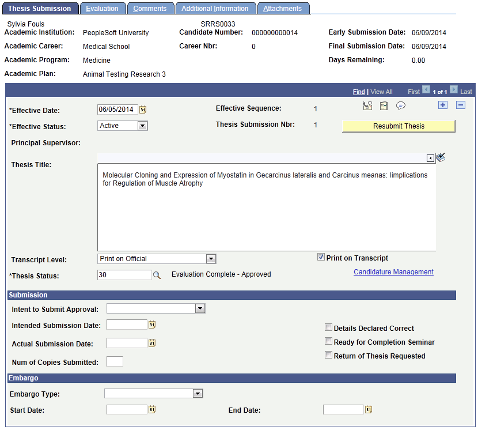Open calendar for Intended Submission Date
The width and height of the screenshot is (478, 430).
[152, 325]
